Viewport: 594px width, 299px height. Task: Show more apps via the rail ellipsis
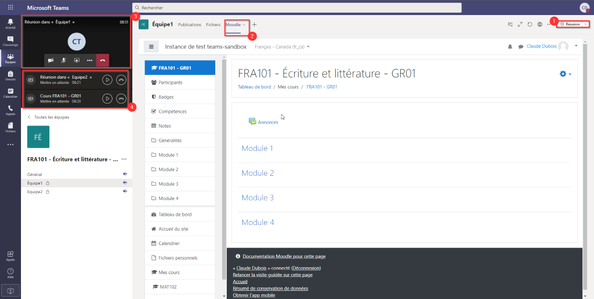click(x=10, y=145)
